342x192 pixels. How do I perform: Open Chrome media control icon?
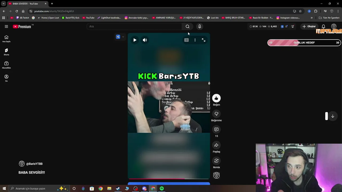(x=325, y=11)
